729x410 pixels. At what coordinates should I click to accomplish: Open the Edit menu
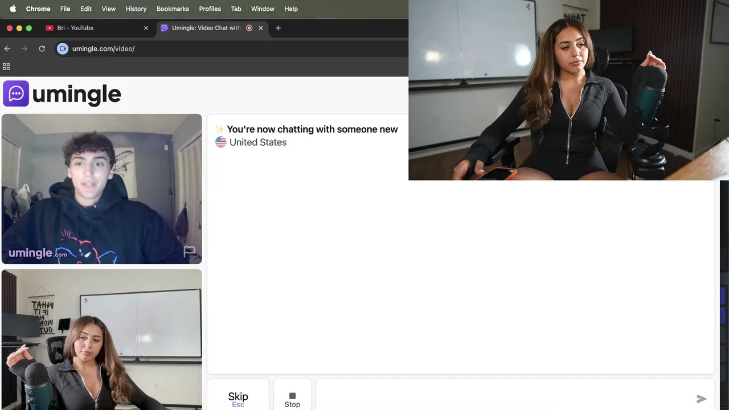click(x=86, y=9)
